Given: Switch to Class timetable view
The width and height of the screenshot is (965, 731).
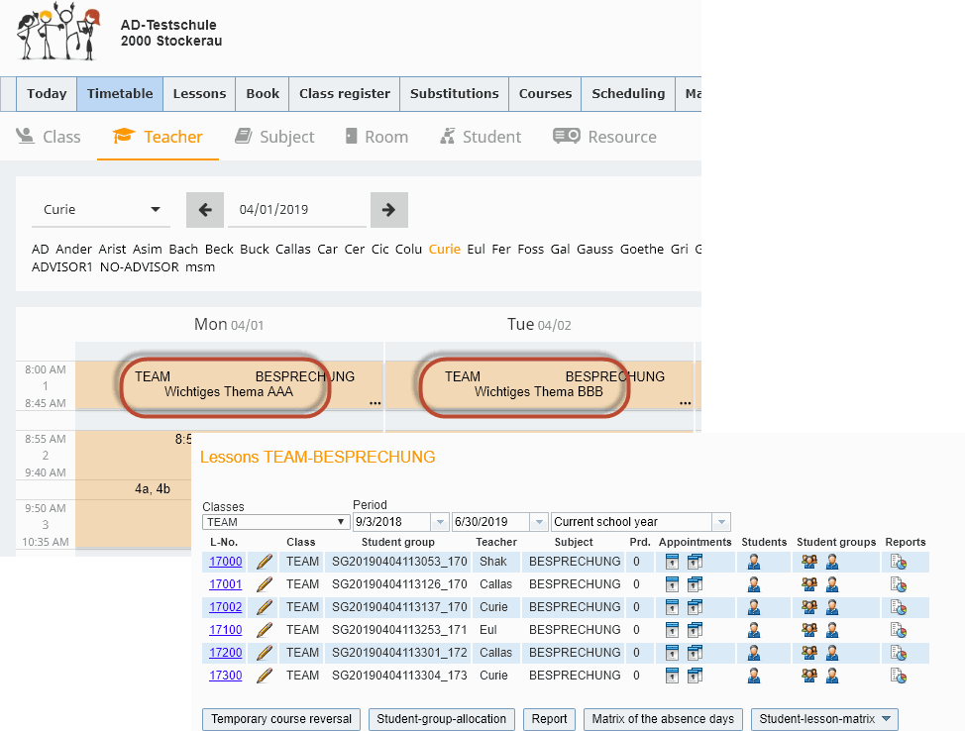Looking at the screenshot, I should [x=49, y=137].
